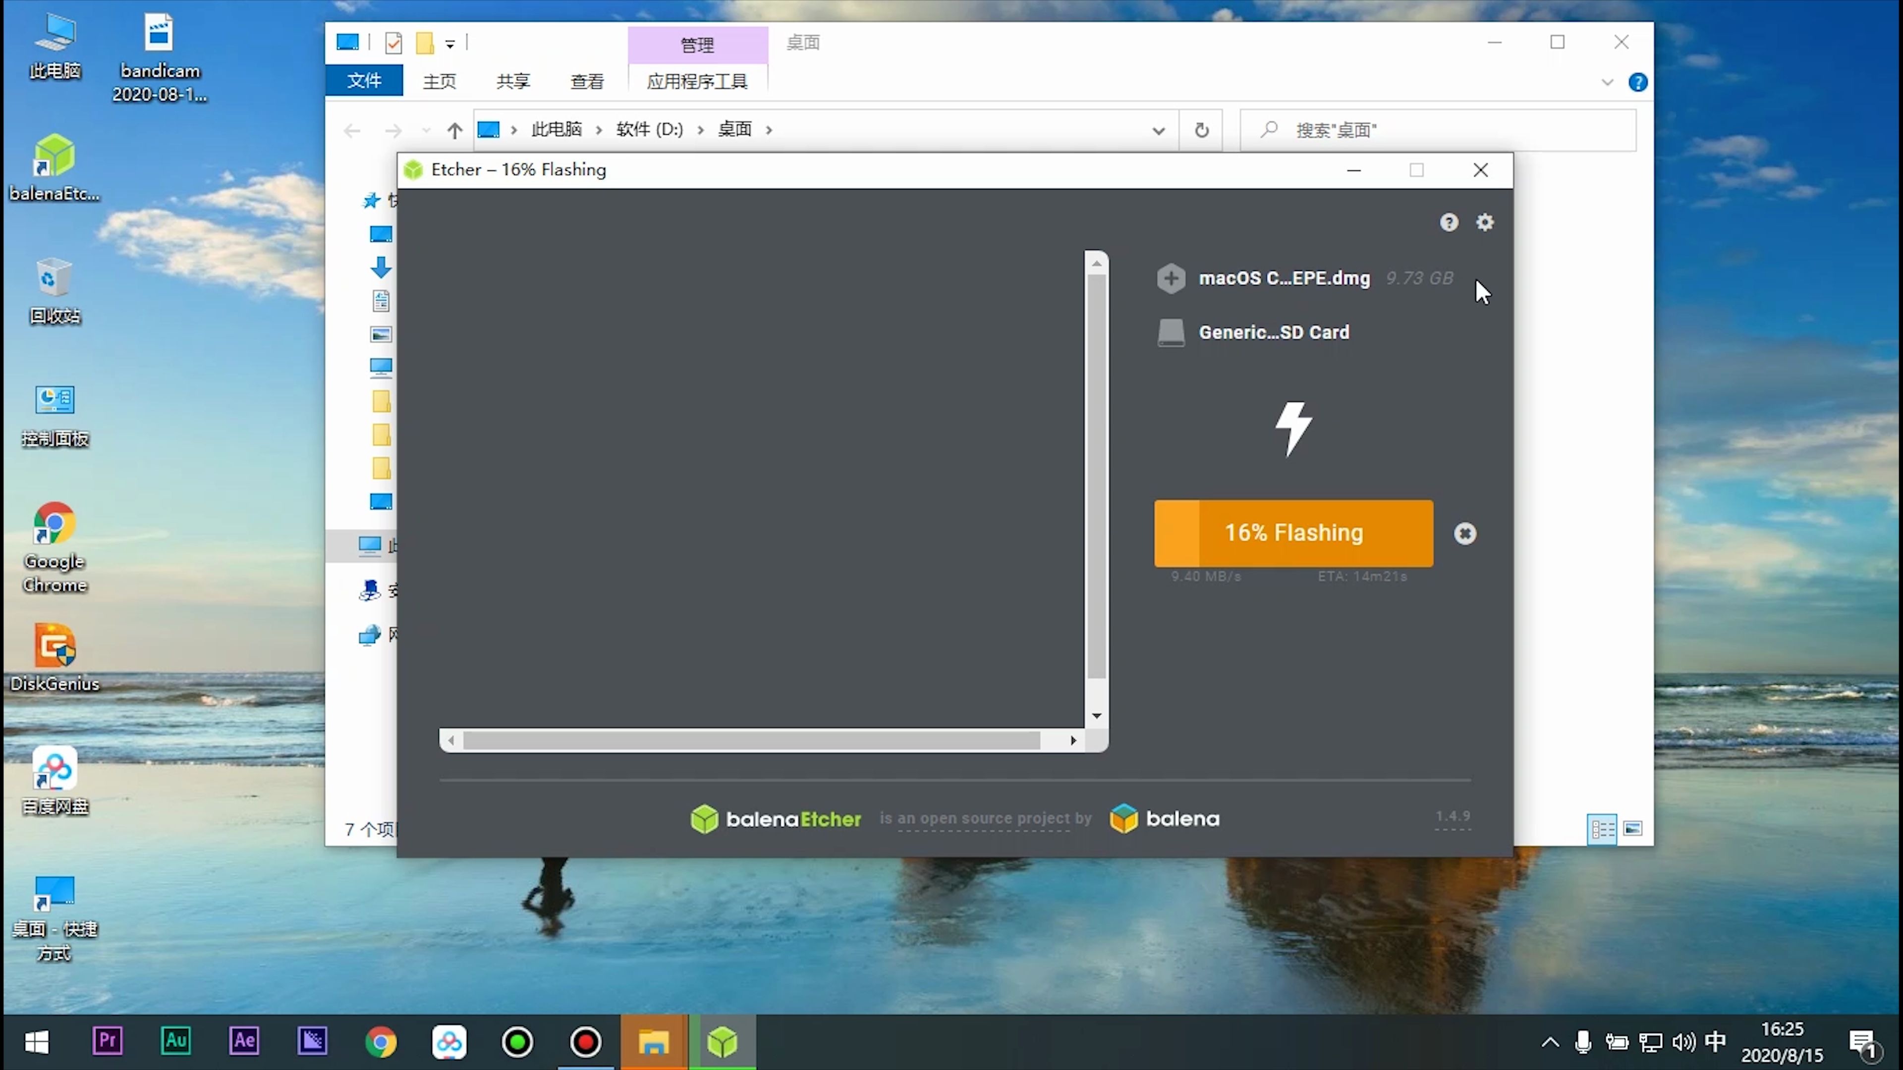
Task: Cancel flashing with the X icon
Action: (1465, 533)
